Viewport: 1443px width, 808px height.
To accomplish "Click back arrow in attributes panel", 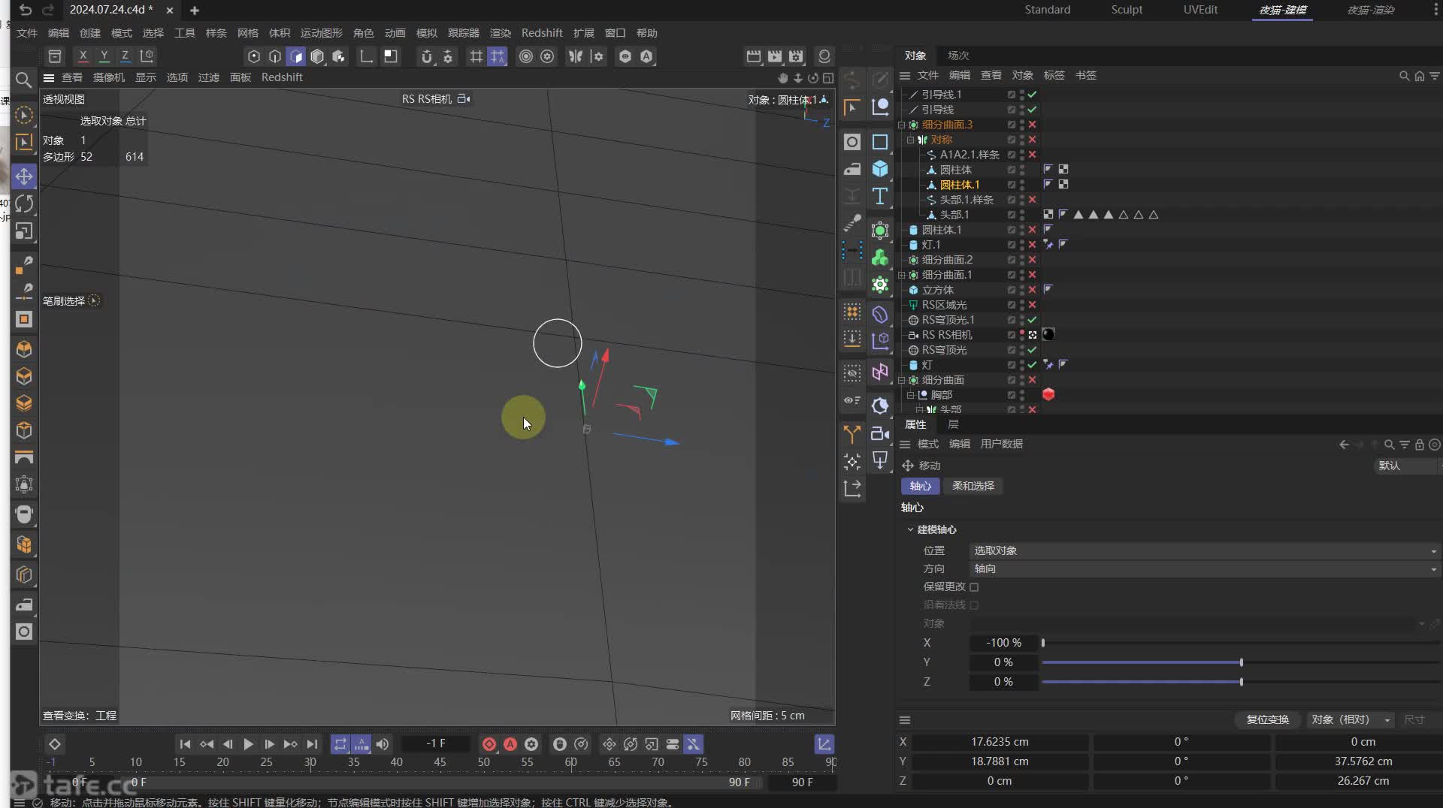I will pyautogui.click(x=1344, y=445).
